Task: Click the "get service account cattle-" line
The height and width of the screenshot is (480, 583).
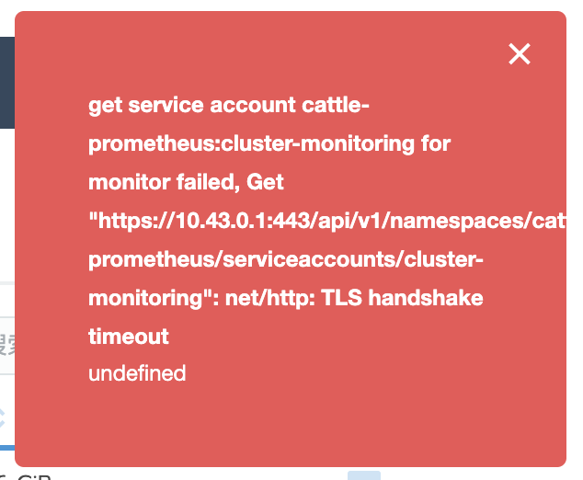Action: point(228,106)
